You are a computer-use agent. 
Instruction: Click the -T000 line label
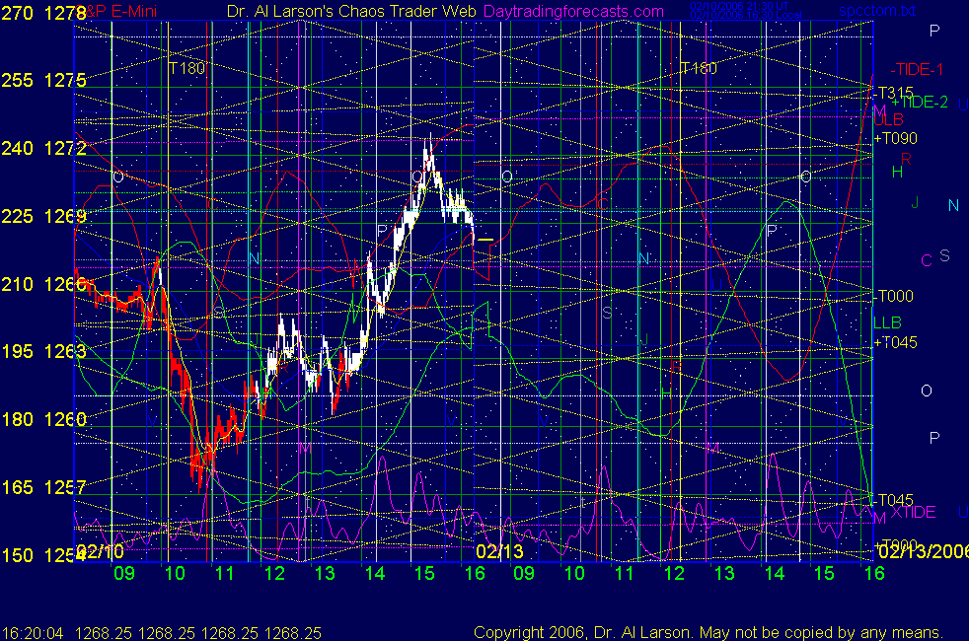coord(893,297)
